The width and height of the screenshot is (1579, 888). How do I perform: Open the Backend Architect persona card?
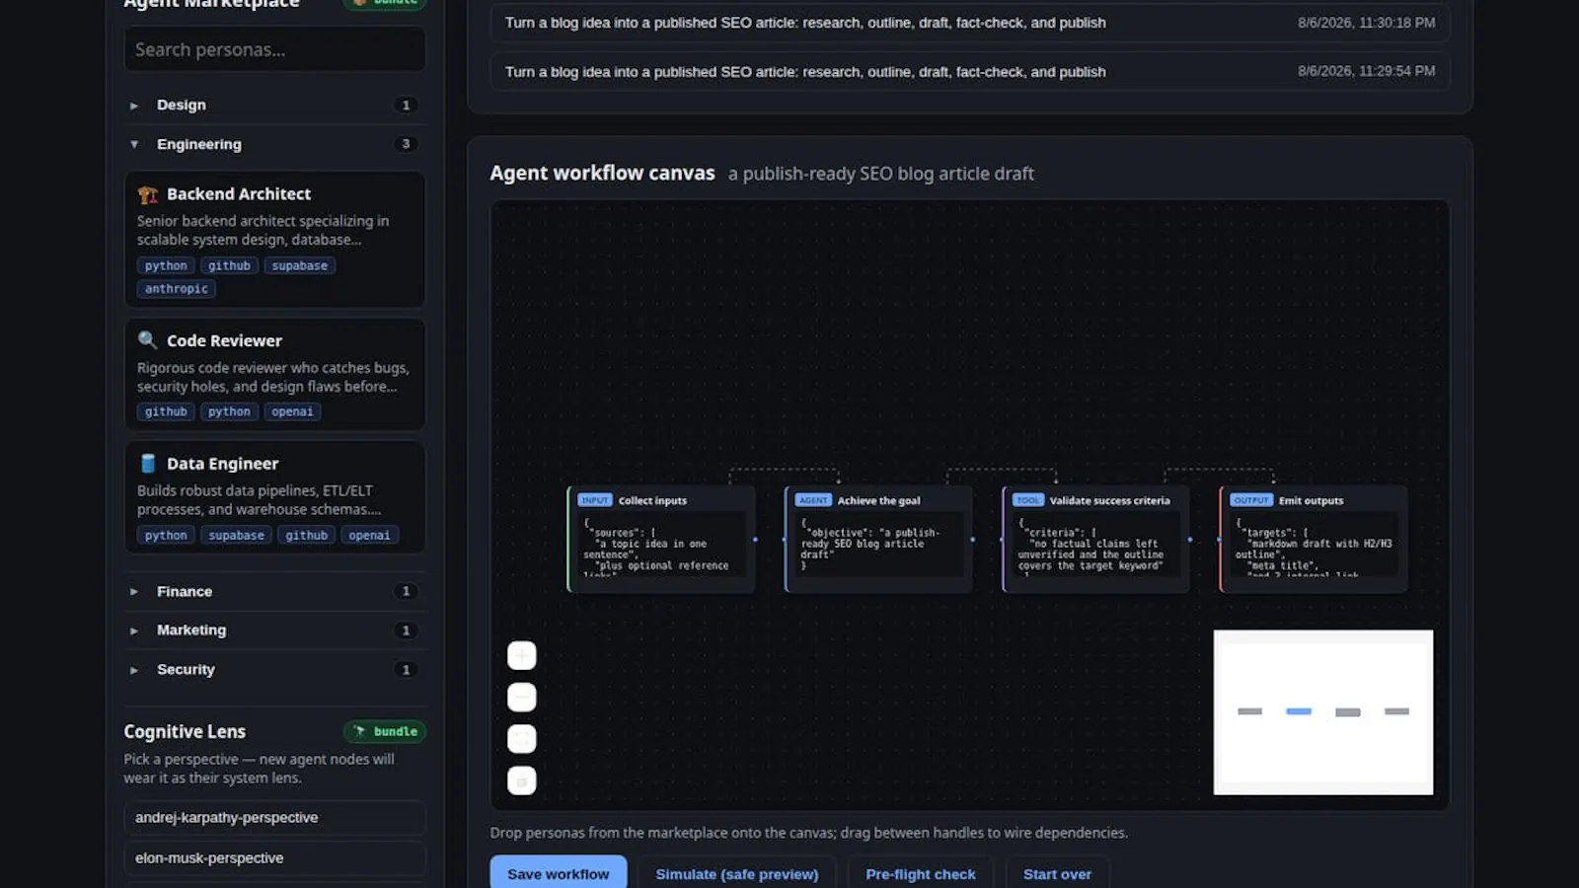click(274, 240)
